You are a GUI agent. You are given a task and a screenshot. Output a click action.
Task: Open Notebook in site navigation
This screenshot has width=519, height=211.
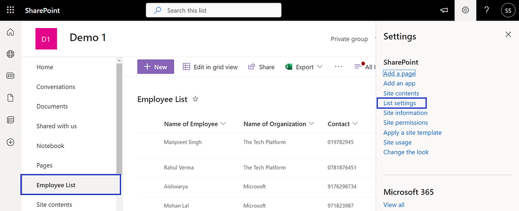coord(50,146)
